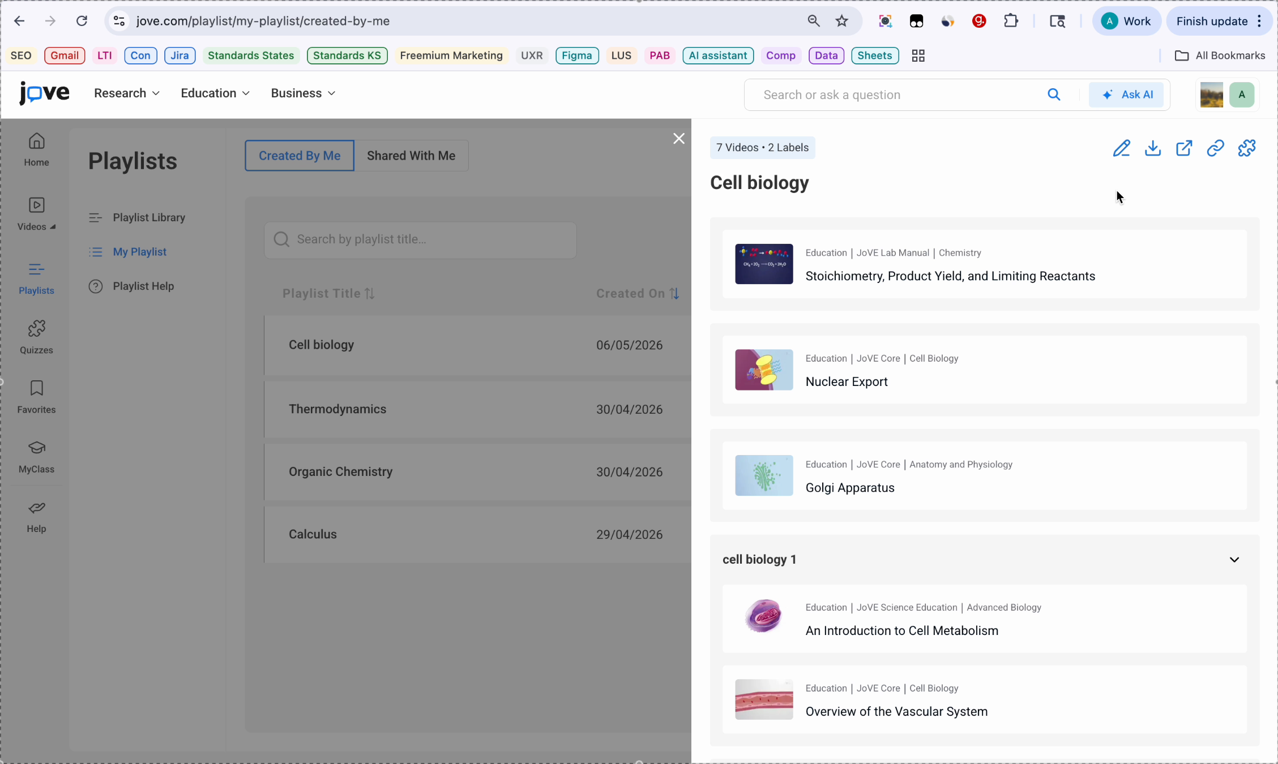
Task: Expand the Research menu
Action: point(127,93)
